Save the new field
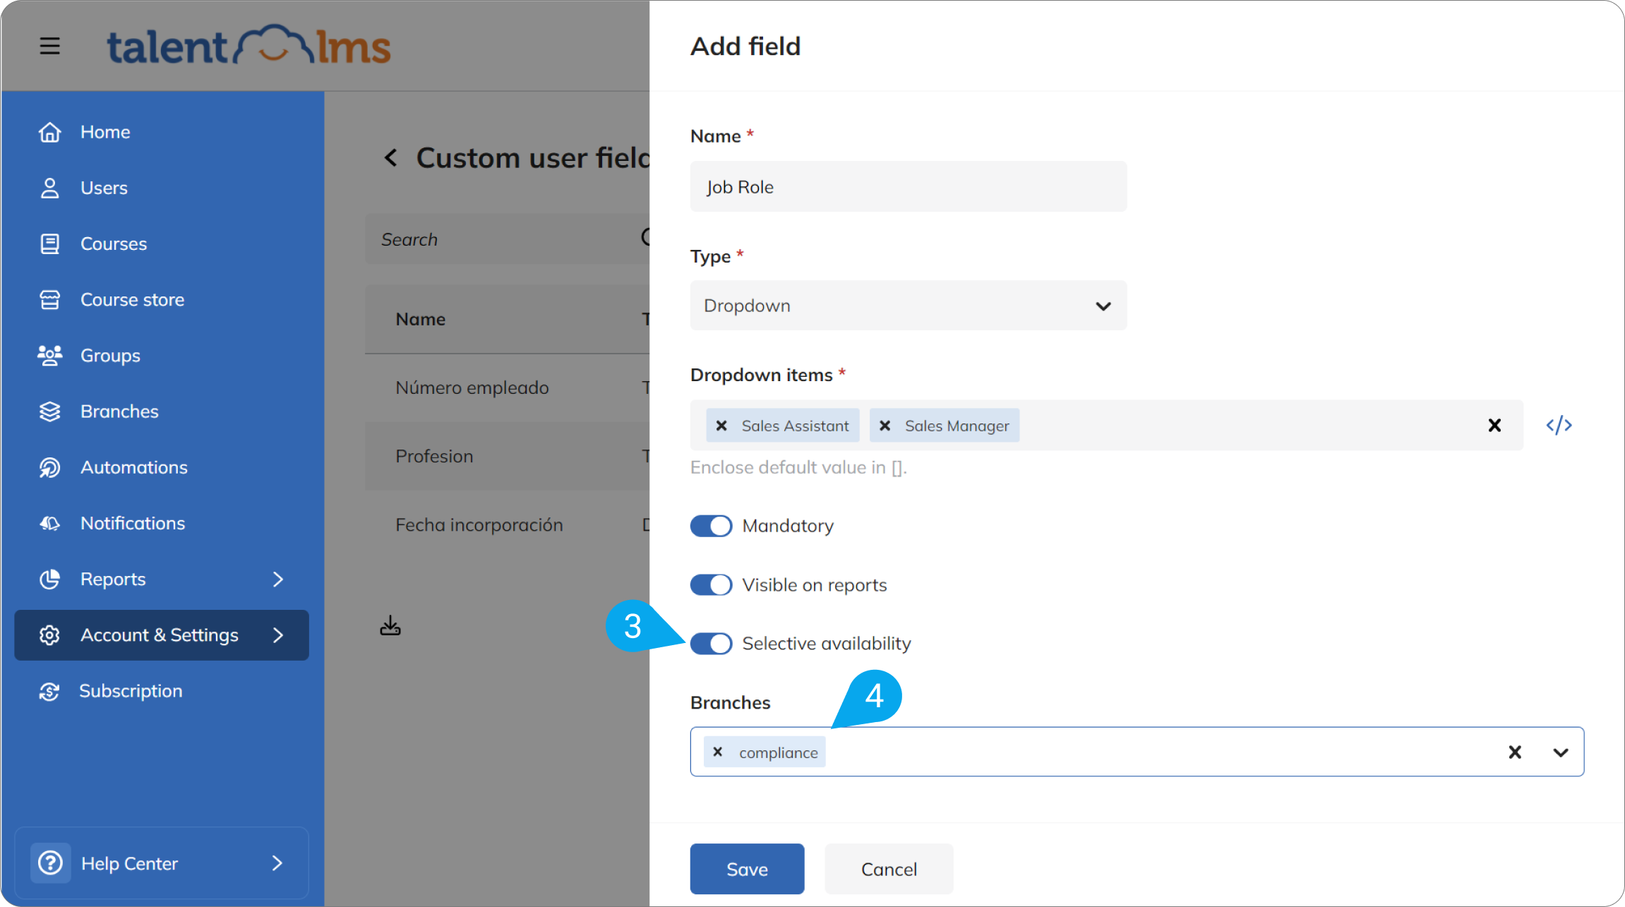This screenshot has width=1625, height=907. 747,869
